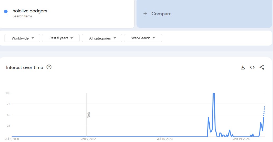The image size is (273, 142).
Task: Click the Jul 5, 2020 axis label
Action: pyautogui.click(x=12, y=139)
